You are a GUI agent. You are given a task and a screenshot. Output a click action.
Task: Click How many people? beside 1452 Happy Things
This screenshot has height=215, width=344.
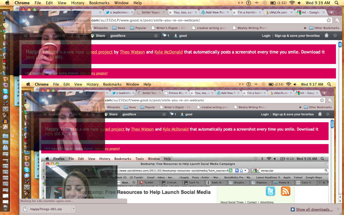[x=94, y=73]
